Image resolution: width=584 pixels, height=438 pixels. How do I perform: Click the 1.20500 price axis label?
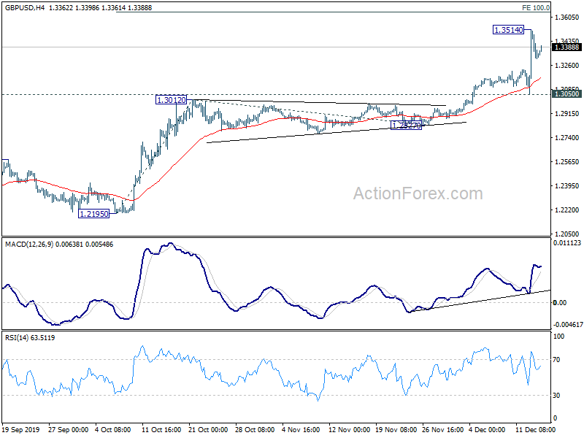(x=566, y=234)
